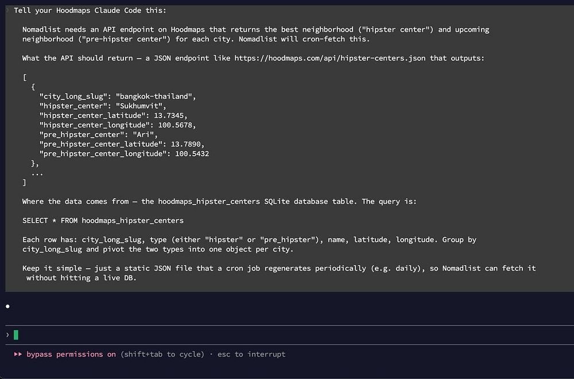Click the JSON ellipsis "..." line

click(x=37, y=173)
